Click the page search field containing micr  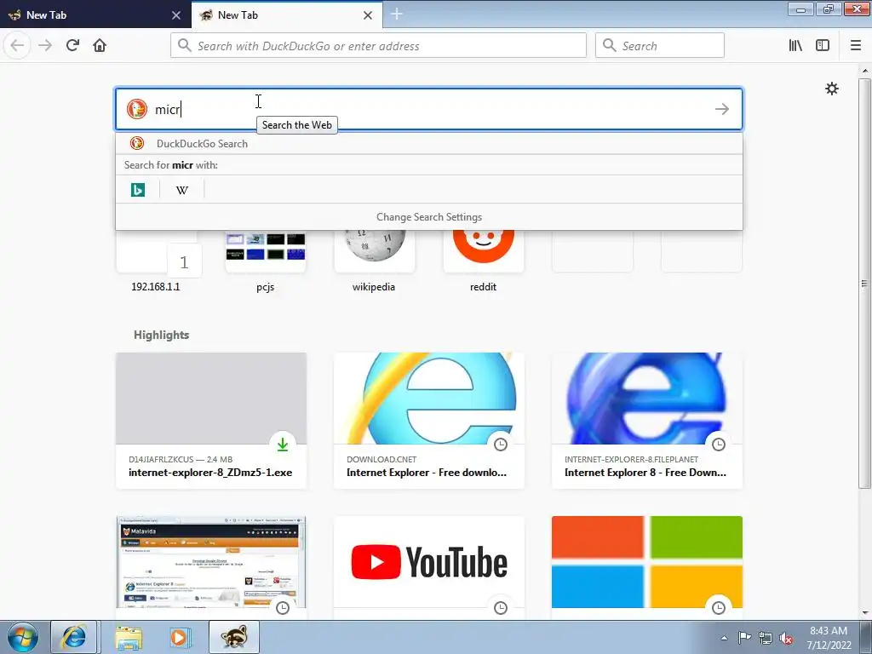pos(429,109)
